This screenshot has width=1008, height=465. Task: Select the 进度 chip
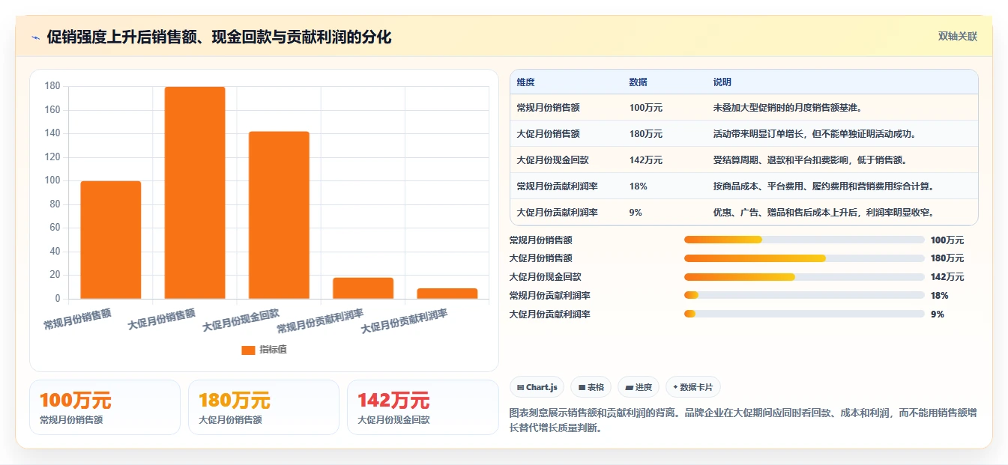[x=639, y=387]
